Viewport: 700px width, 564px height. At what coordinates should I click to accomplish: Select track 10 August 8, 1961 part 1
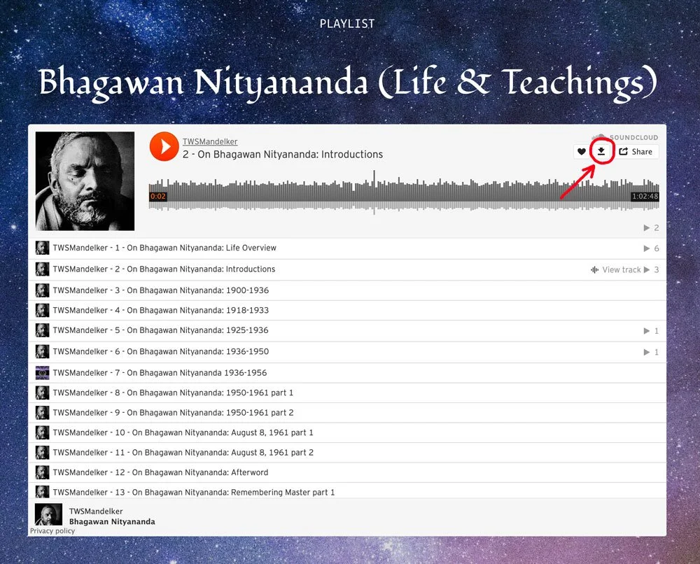pyautogui.click(x=347, y=433)
